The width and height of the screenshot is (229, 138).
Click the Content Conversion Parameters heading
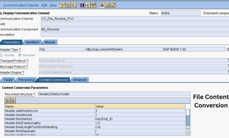tap(25, 87)
